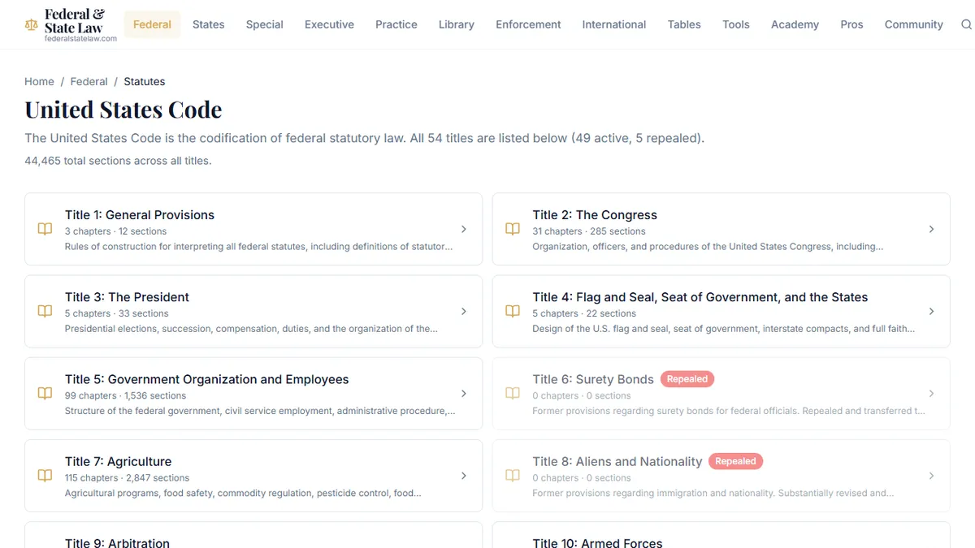The width and height of the screenshot is (975, 548).
Task: Click the Home breadcrumb link
Action: coord(39,81)
